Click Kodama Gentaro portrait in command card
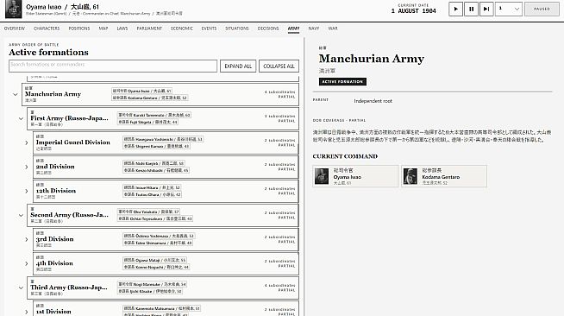The image size is (564, 316). pyautogui.click(x=410, y=176)
